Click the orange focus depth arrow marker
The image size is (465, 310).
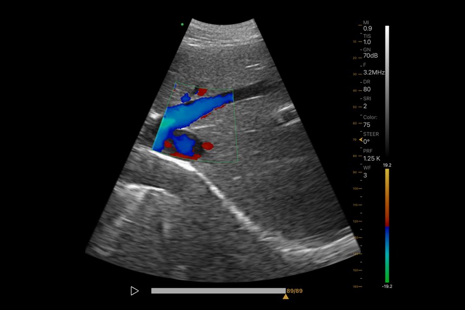361,139
